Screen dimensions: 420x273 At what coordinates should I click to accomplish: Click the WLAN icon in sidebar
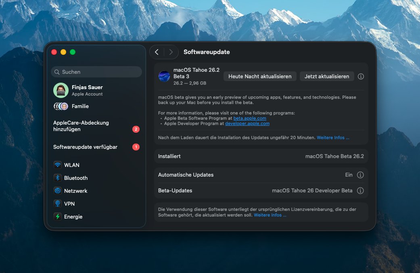click(58, 165)
